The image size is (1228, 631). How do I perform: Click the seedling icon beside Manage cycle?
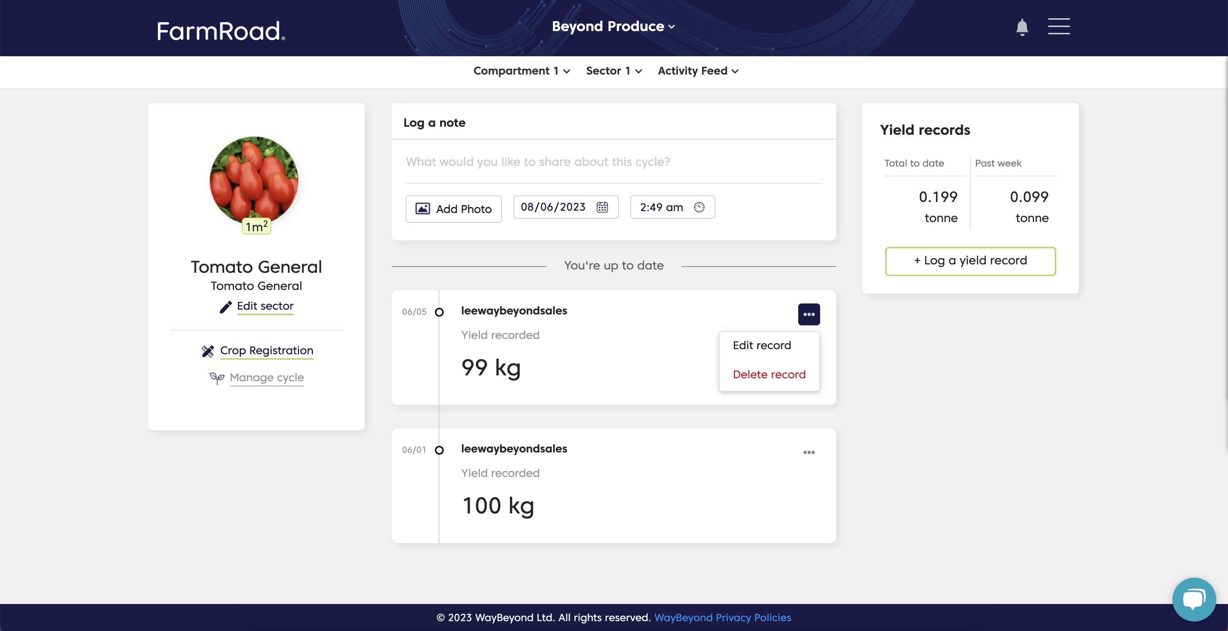click(x=217, y=378)
